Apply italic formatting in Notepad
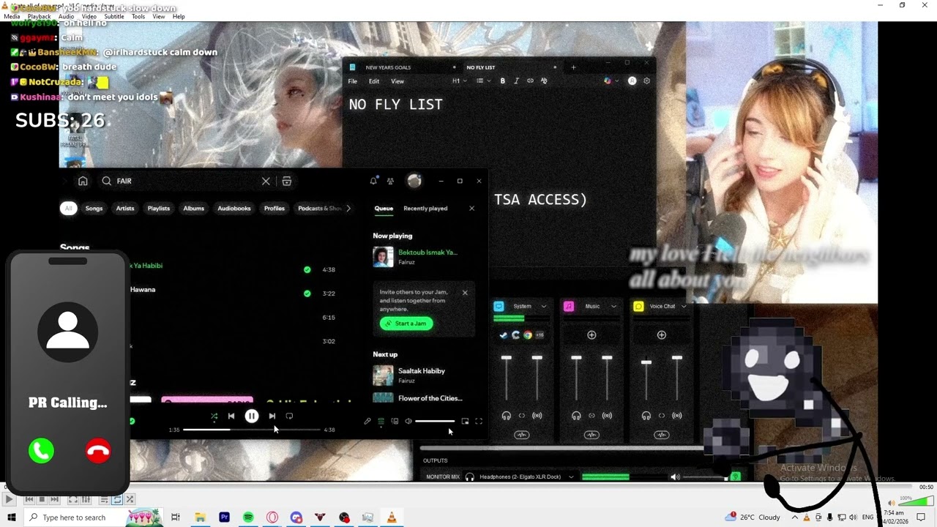The width and height of the screenshot is (937, 527). pyautogui.click(x=517, y=81)
